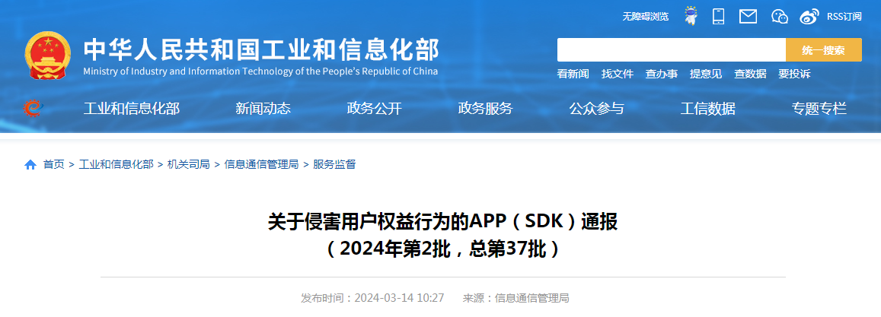Click 信息通信管理局 in the breadcrumb
Viewport: 881px width, 317px height.
pos(261,164)
